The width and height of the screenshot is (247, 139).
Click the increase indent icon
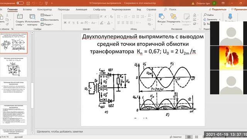[x=137, y=17]
